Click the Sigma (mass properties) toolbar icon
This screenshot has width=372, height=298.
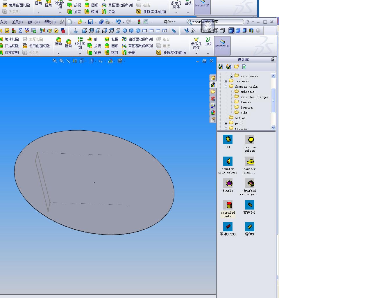pyautogui.click(x=20, y=31)
